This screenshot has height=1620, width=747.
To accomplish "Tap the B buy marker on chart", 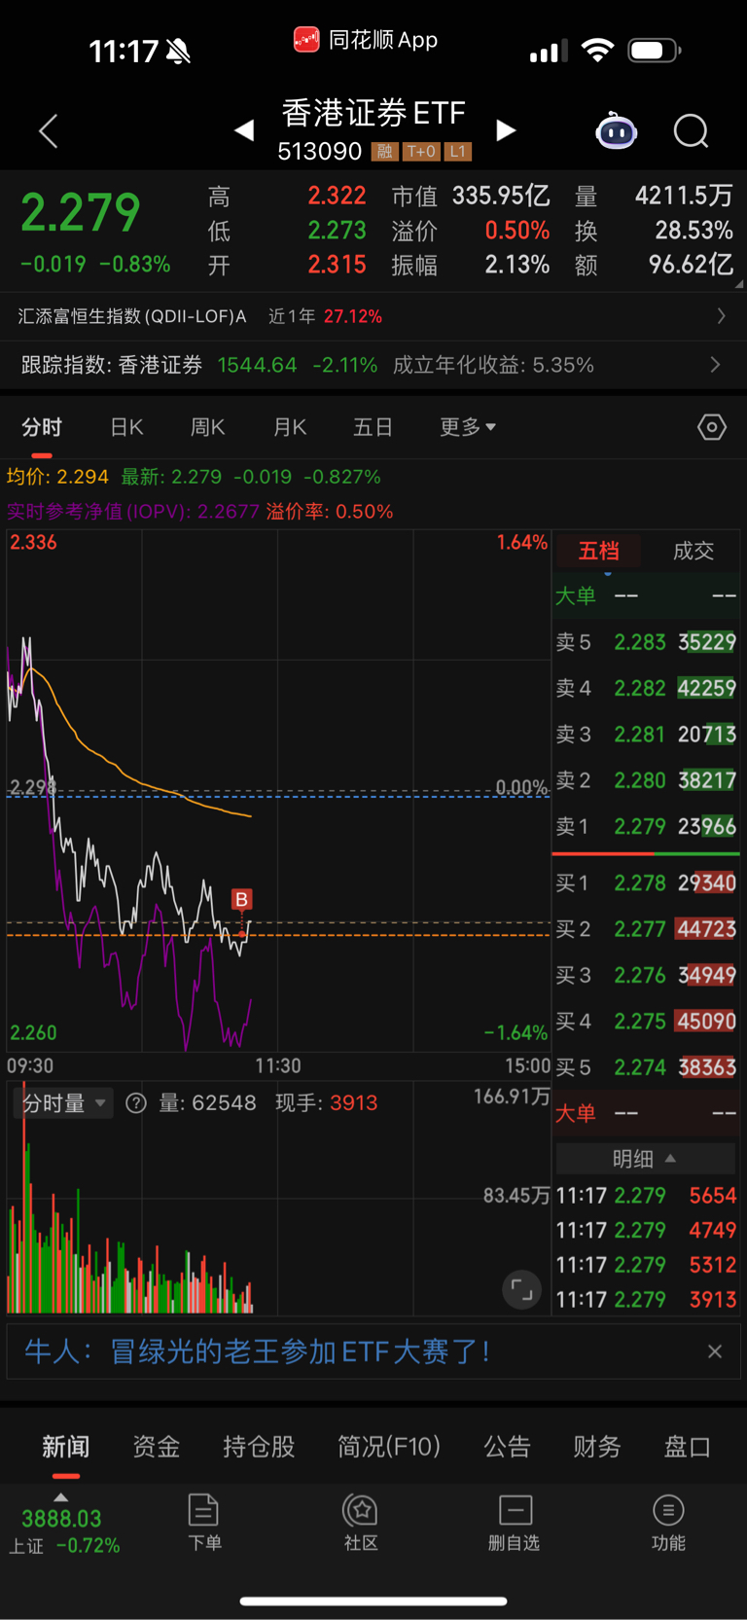I will coord(241,899).
